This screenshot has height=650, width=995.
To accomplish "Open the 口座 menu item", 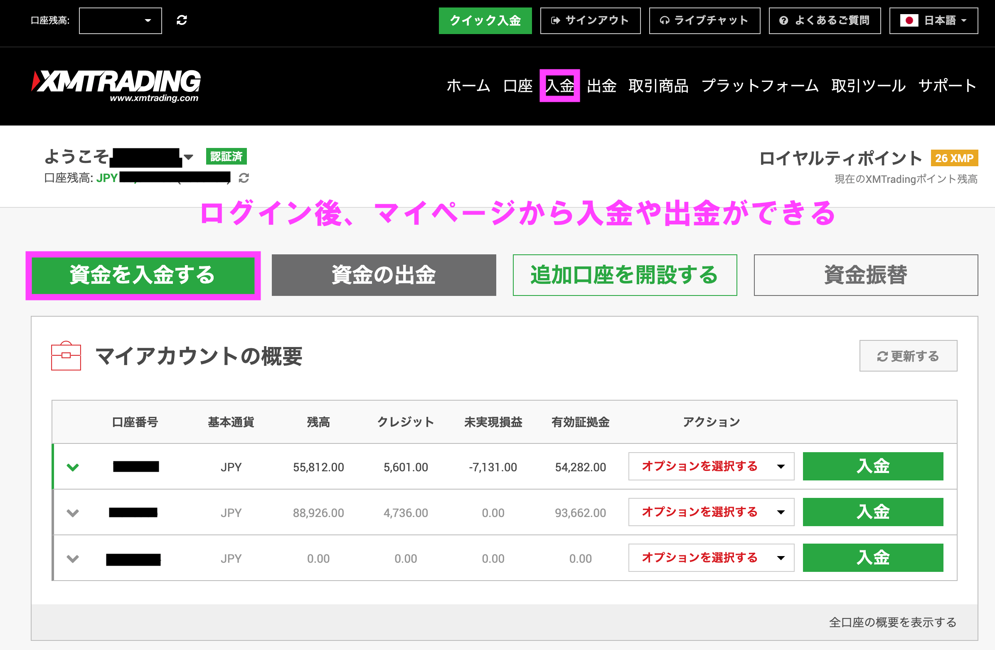I will (517, 86).
